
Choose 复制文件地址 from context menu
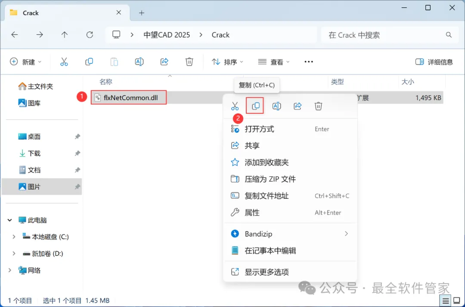(290, 196)
